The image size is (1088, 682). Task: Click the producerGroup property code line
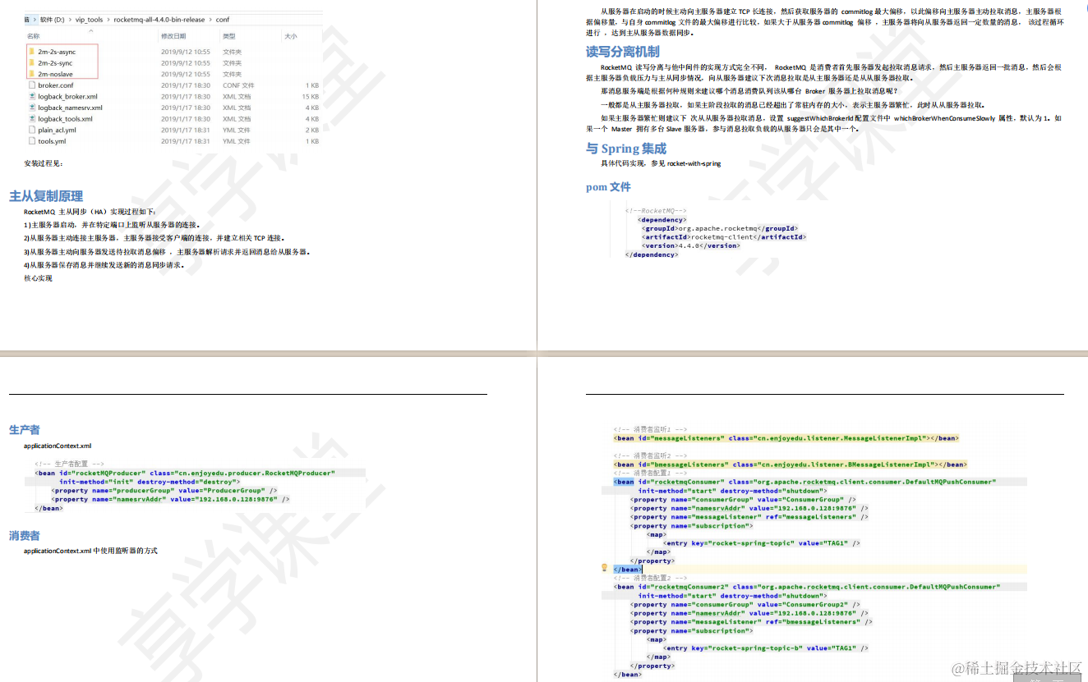164,490
